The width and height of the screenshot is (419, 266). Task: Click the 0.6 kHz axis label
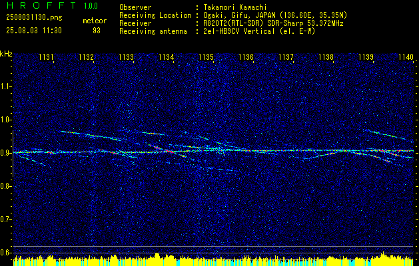pyautogui.click(x=5, y=253)
